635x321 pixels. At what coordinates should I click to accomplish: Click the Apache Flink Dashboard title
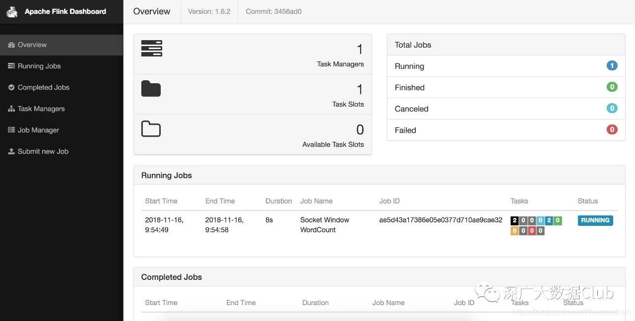coord(65,11)
